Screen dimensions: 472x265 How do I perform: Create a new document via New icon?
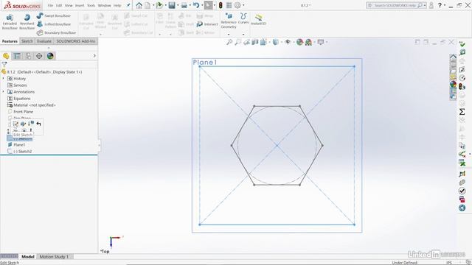(x=147, y=5)
